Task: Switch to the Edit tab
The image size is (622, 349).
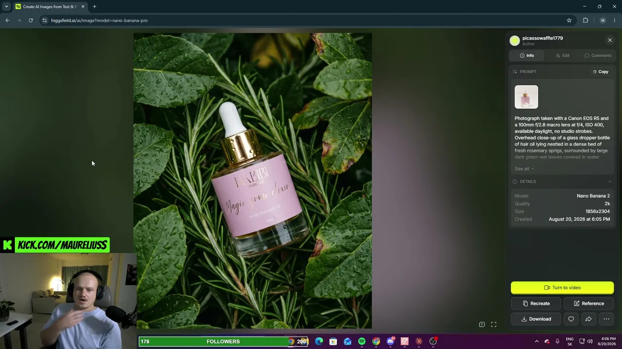Action: (x=563, y=56)
